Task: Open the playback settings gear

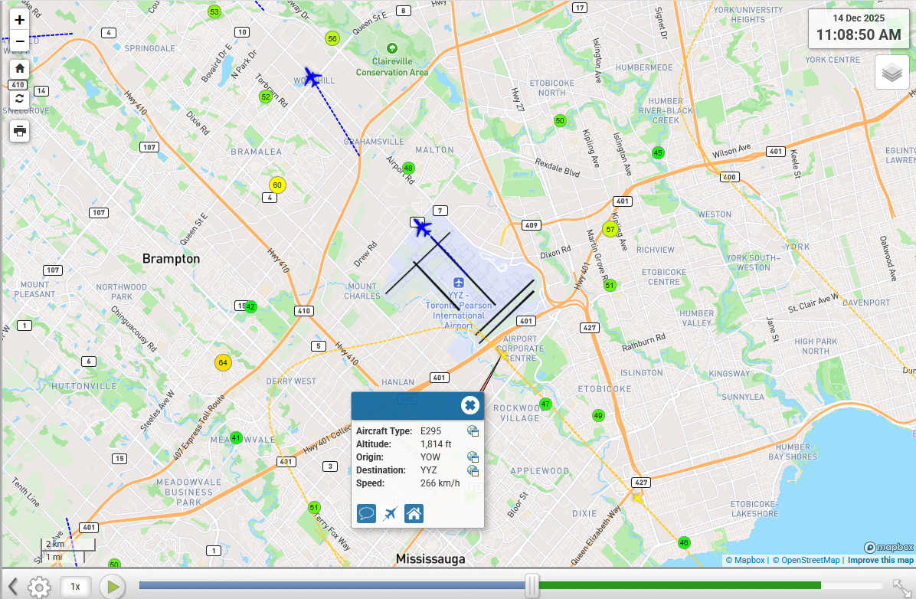Action: (x=39, y=588)
